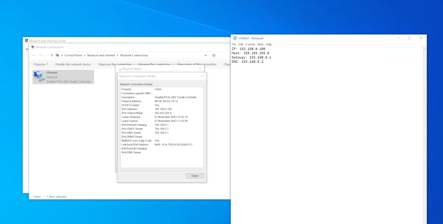Image resolution: width=443 pixels, height=224 pixels.
Task: Click the Network and Sharing Center title icon
Action: (27, 41)
